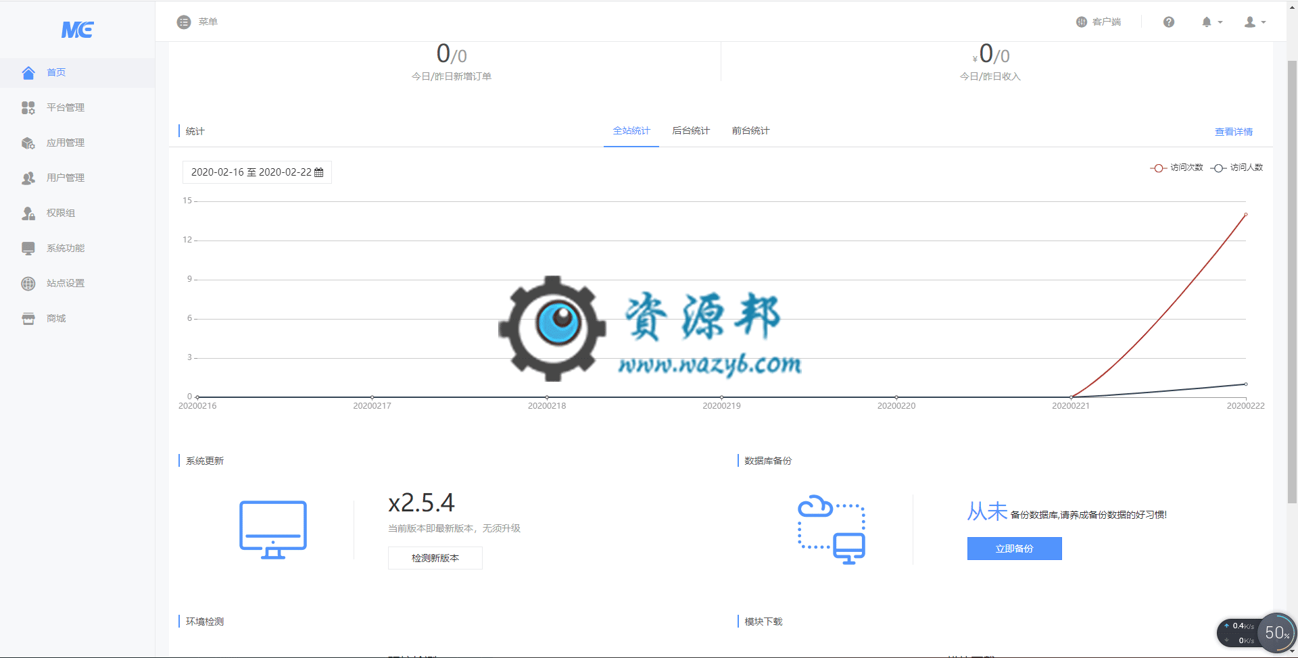The height and width of the screenshot is (658, 1298).
Task: Click the 系统功能 monitor icon
Action: click(28, 249)
